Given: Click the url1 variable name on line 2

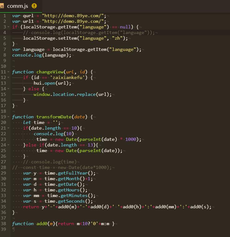Looking at the screenshot, I should tap(28, 21).
